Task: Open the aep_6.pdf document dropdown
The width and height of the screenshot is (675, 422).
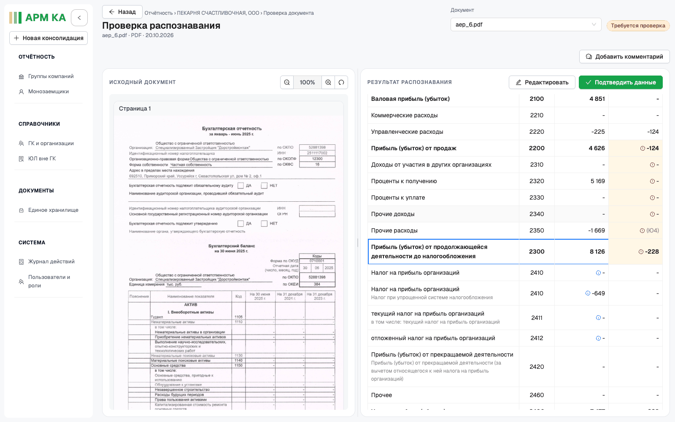Action: [526, 24]
